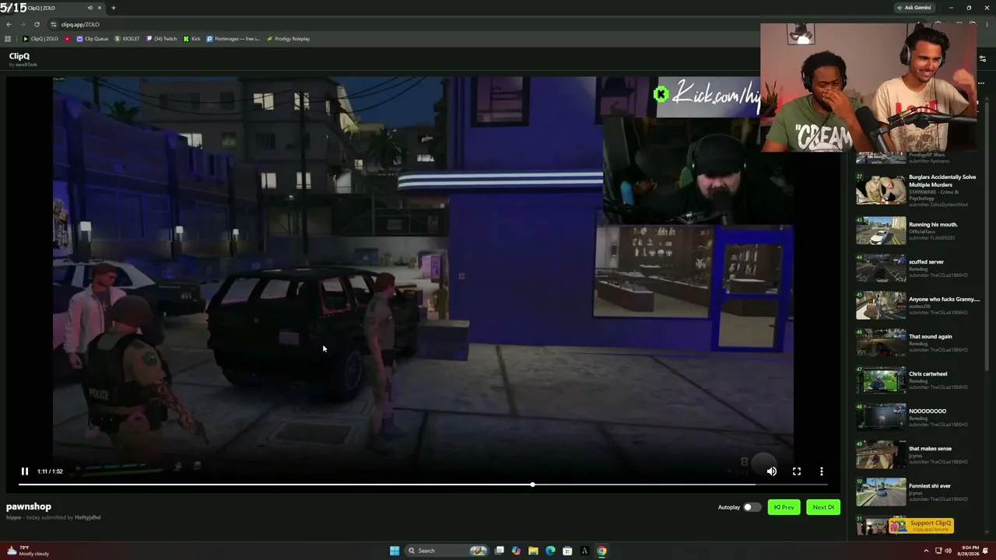Open Task View from the taskbar
This screenshot has height=560, width=996.
click(500, 551)
